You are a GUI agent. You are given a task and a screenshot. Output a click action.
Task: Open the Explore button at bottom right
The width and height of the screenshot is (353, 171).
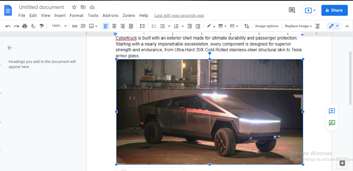click(342, 163)
